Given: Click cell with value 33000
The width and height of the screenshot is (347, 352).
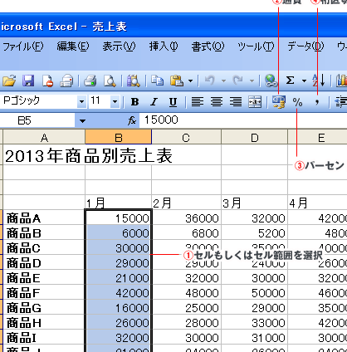Looking at the screenshot, I should [255, 322].
